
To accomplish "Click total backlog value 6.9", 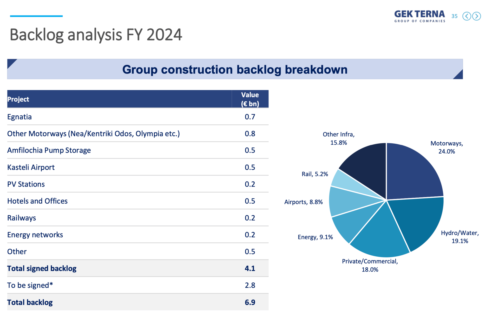I will point(250,302).
